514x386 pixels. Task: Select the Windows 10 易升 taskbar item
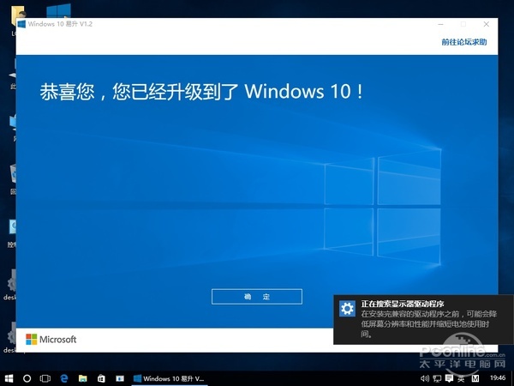(169, 378)
